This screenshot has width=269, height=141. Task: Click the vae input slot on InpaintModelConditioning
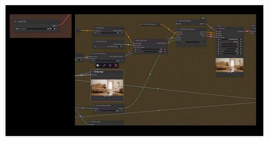click(x=177, y=36)
